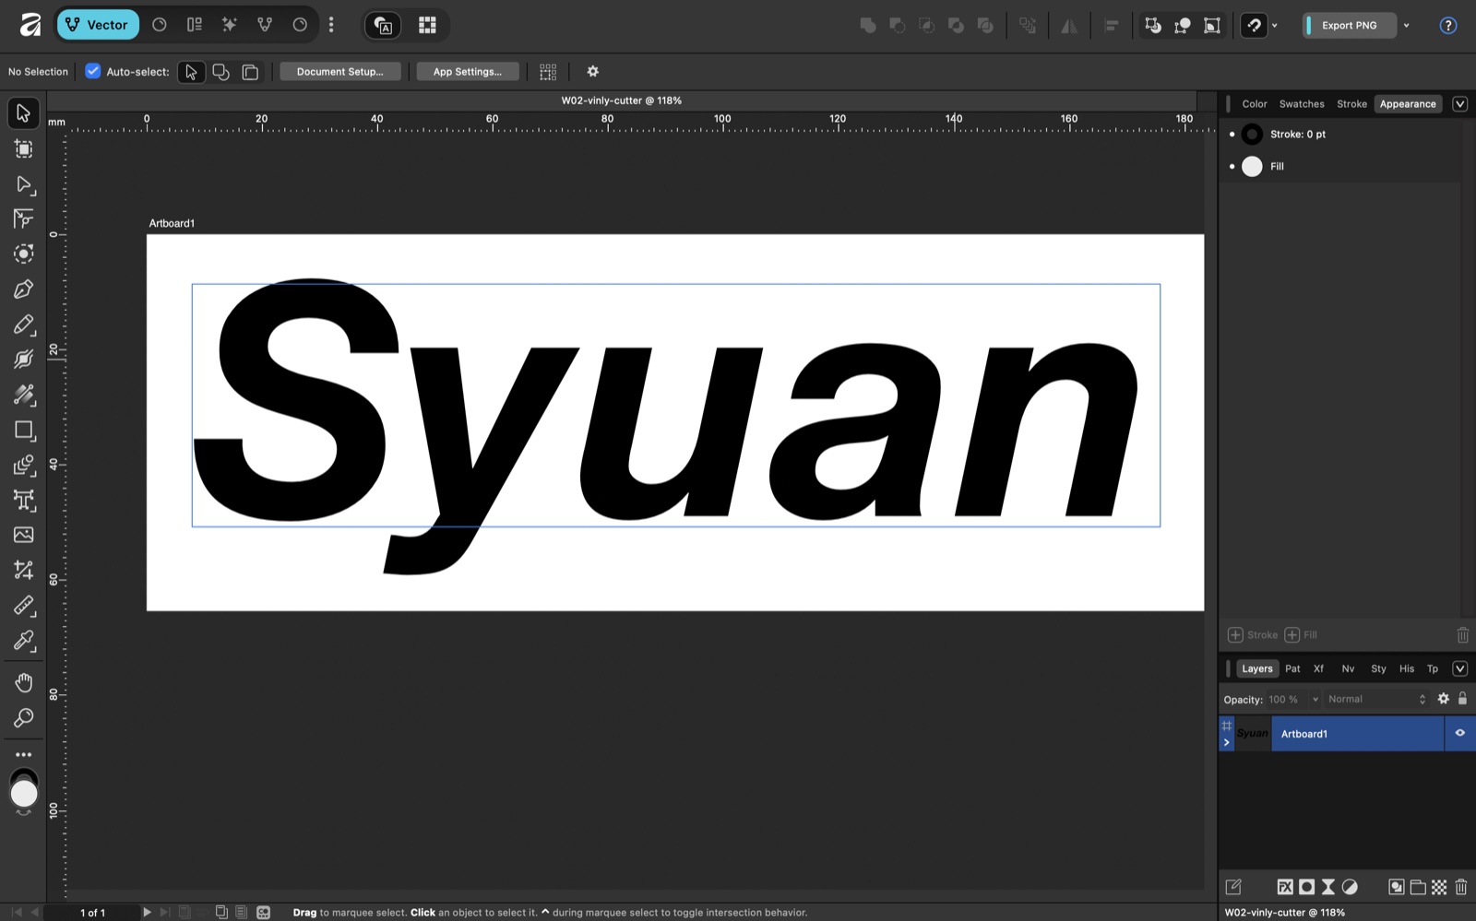1476x921 pixels.
Task: Click the App Settings button
Action: point(468,71)
